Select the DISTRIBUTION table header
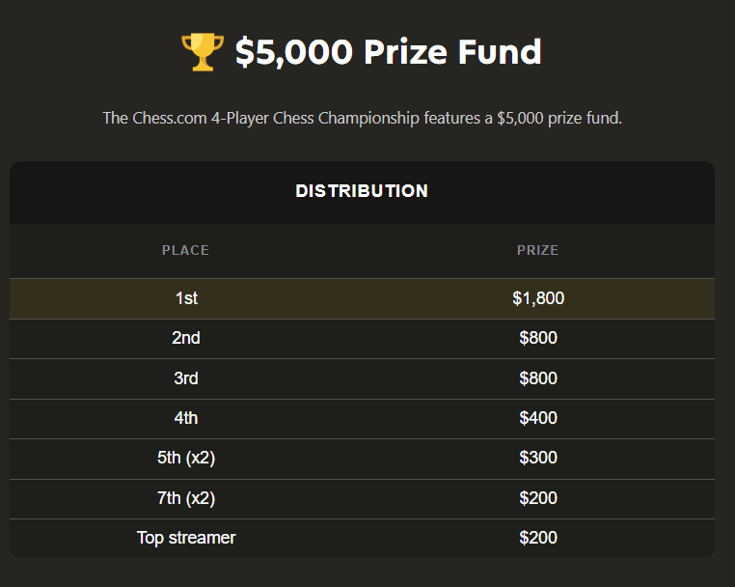This screenshot has width=735, height=587. pos(362,191)
